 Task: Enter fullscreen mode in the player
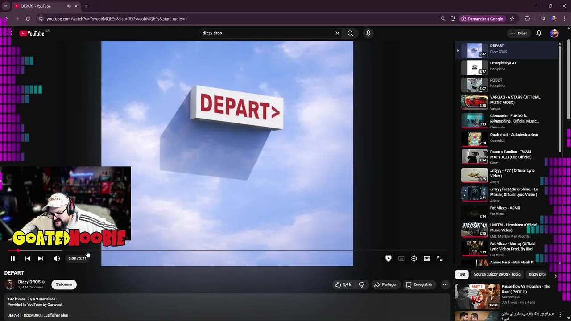click(440, 259)
